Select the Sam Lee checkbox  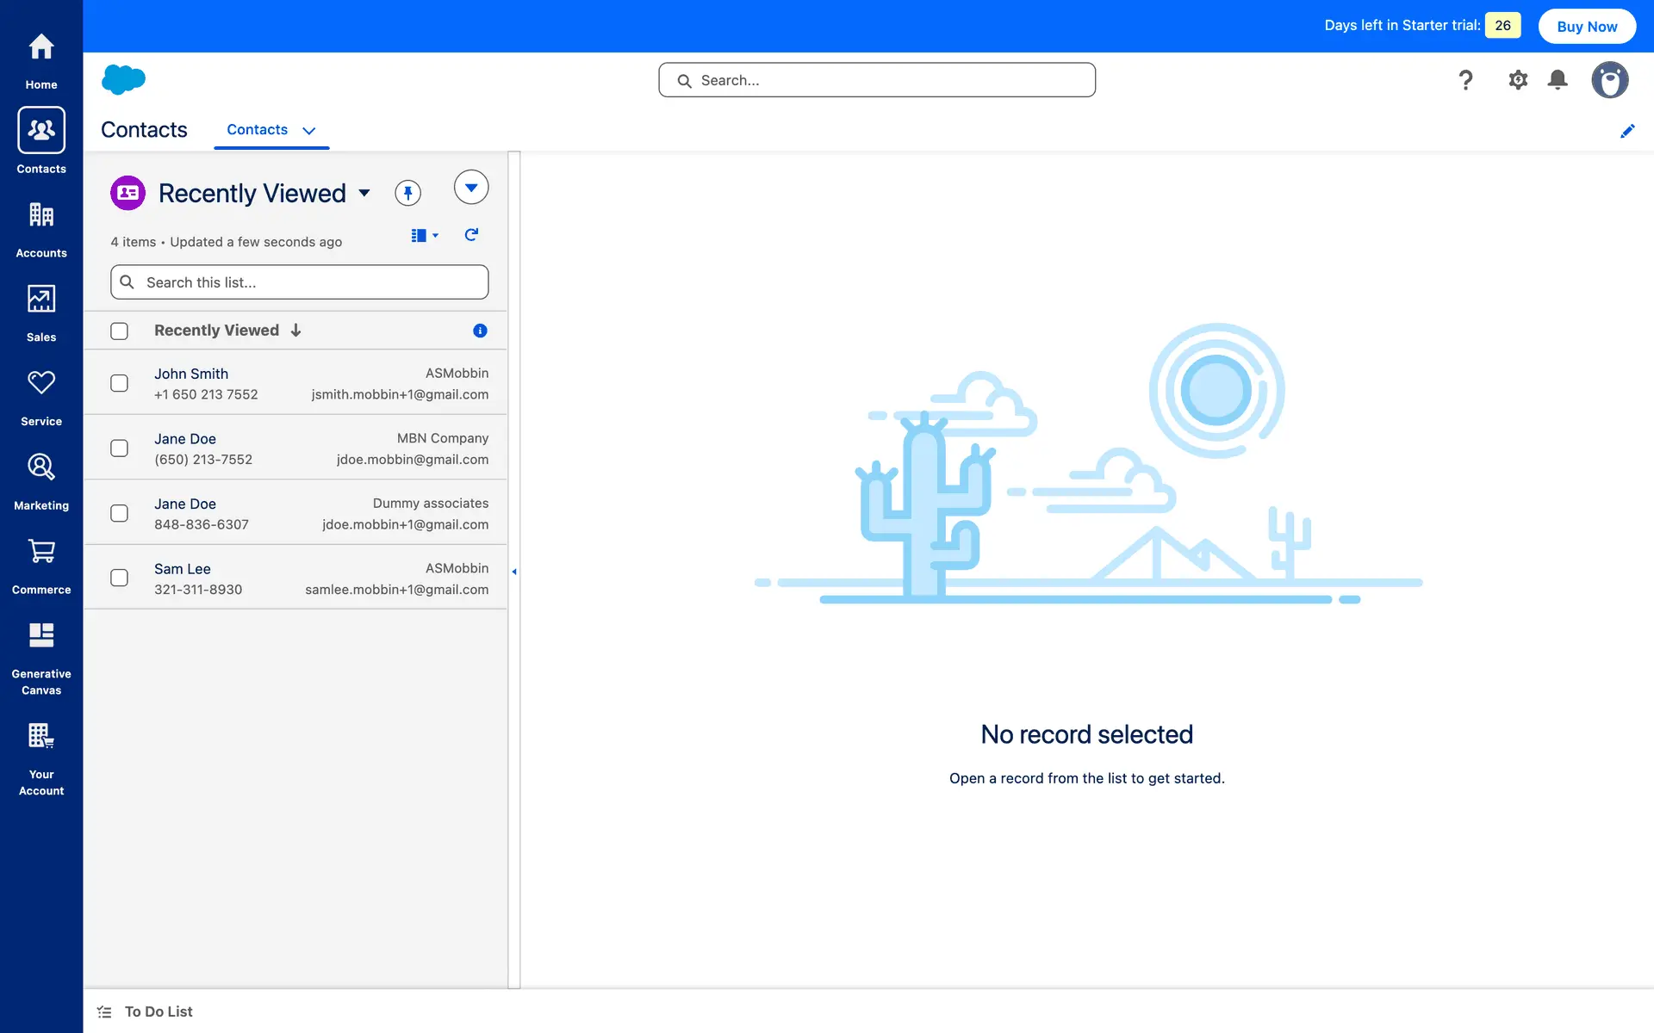click(120, 578)
